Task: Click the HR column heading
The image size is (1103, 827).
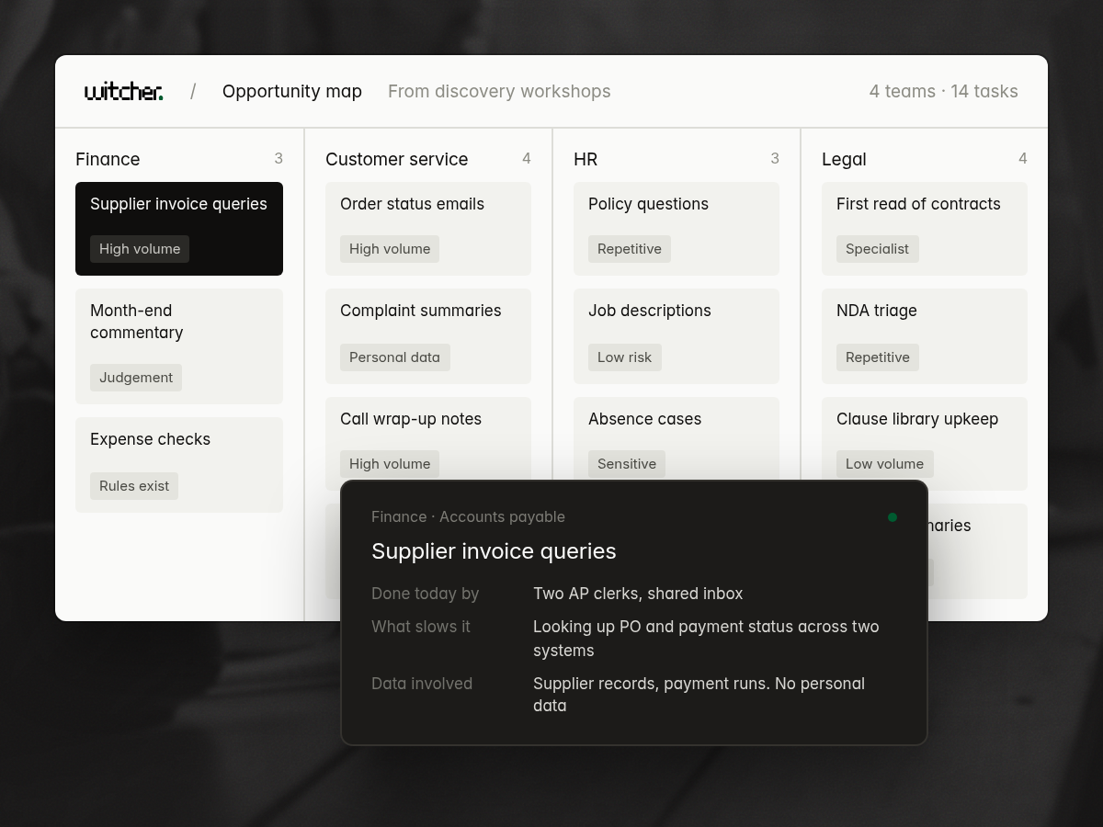Action: pos(586,159)
